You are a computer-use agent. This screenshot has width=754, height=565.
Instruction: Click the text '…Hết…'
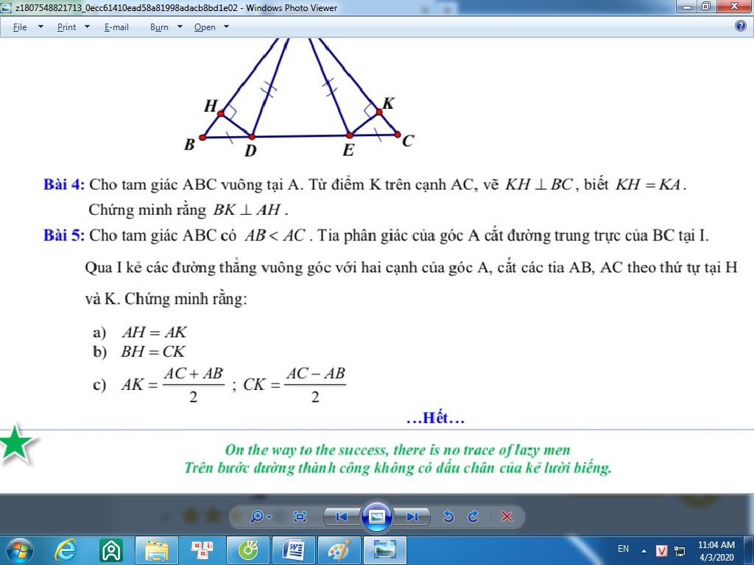(x=436, y=419)
